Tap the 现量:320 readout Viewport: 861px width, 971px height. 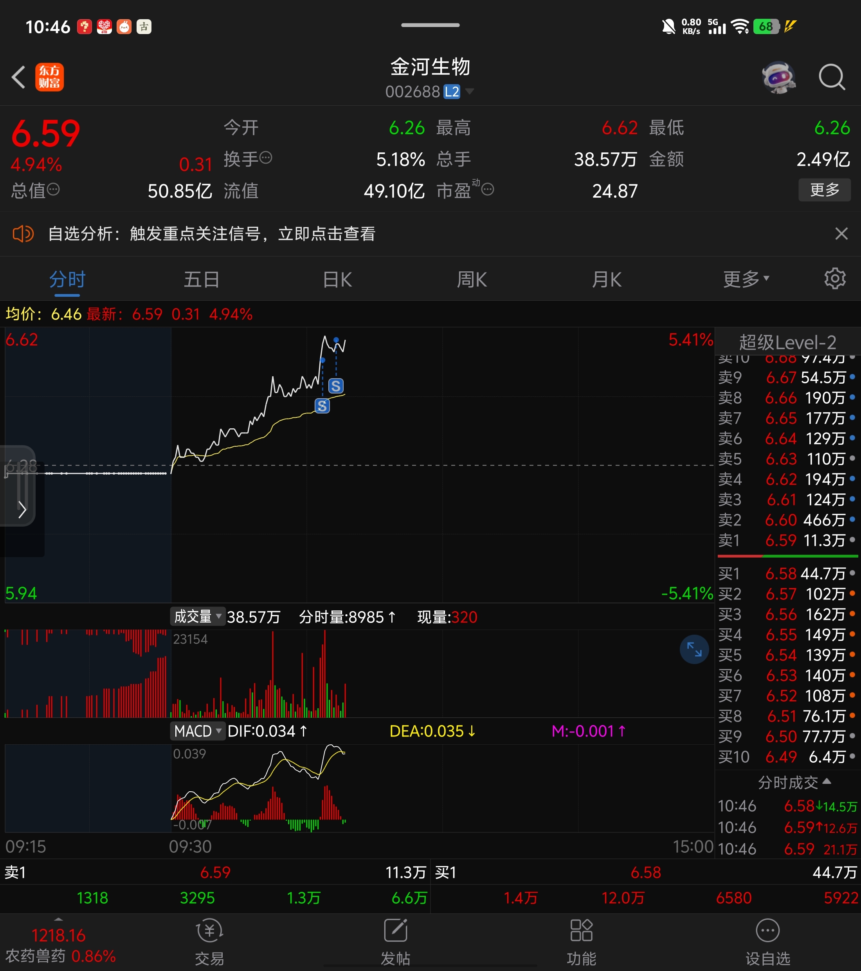point(447,617)
